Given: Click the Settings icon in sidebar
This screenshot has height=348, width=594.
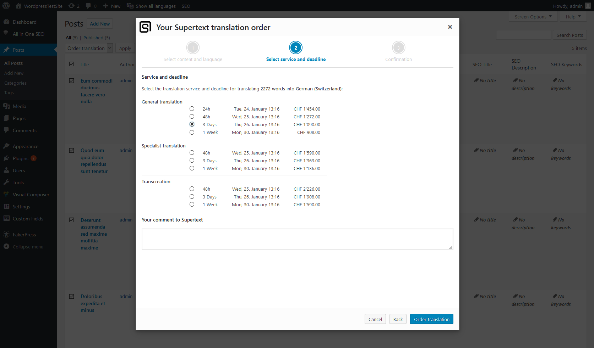Looking at the screenshot, I should click(x=6, y=207).
